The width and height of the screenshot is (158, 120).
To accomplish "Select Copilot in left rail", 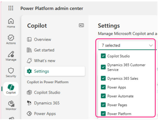I will (x=11, y=89).
